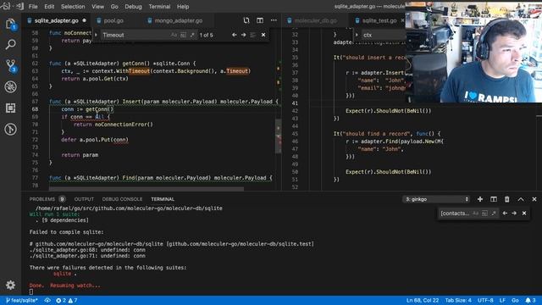Open the Source Control view
Viewport: 542px width, 305px height.
10,65
